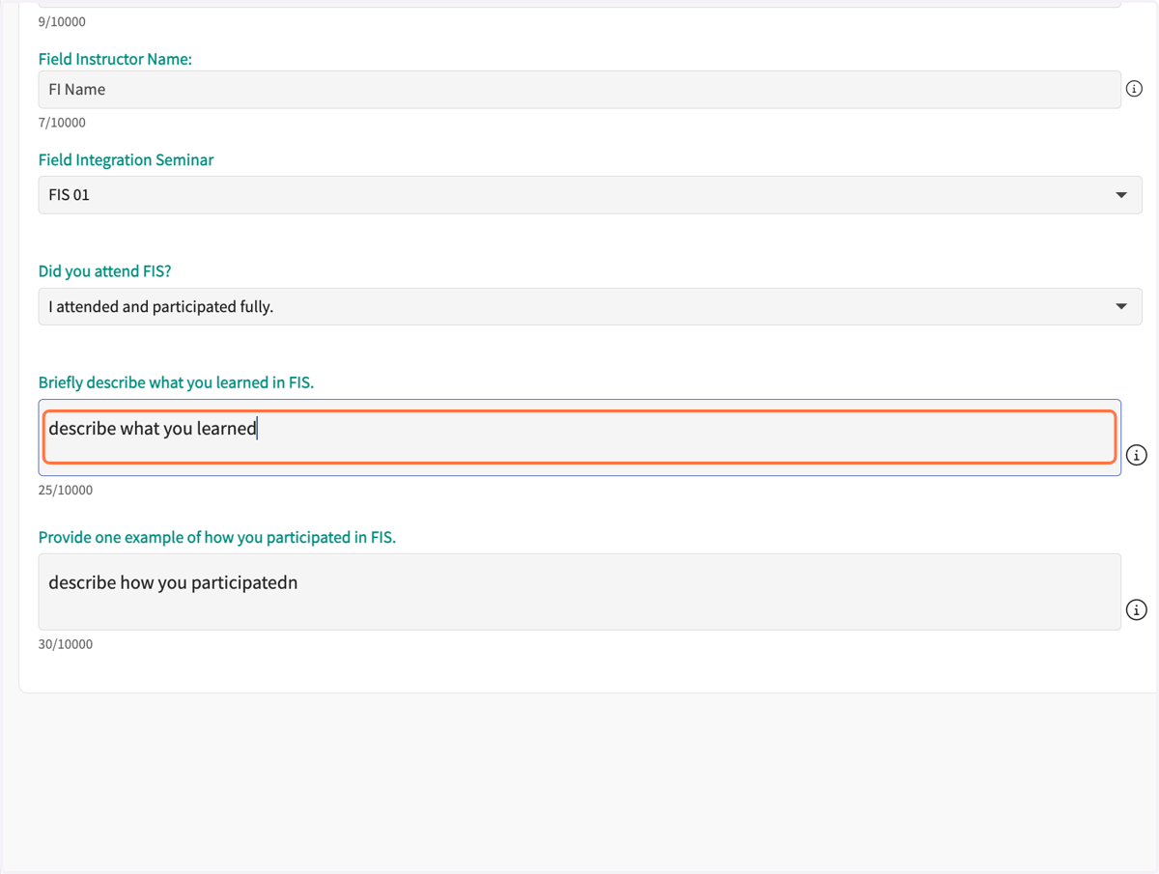Open the Did you attend FIS dropdown
The height and width of the screenshot is (874, 1159).
tap(590, 306)
